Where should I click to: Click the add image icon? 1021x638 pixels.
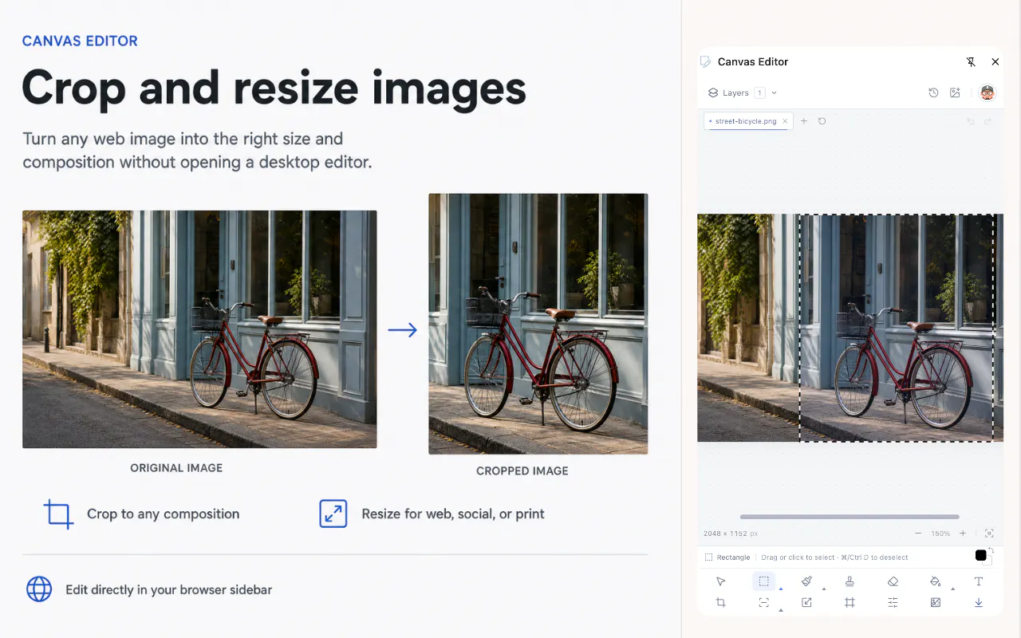coord(955,93)
